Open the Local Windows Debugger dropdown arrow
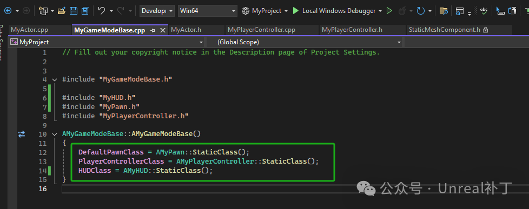This screenshot has height=209, width=529. coord(380,11)
